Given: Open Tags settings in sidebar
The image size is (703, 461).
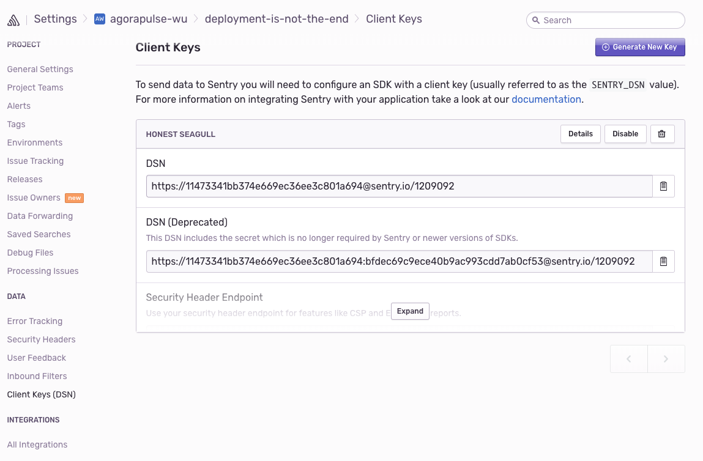Looking at the screenshot, I should point(16,124).
